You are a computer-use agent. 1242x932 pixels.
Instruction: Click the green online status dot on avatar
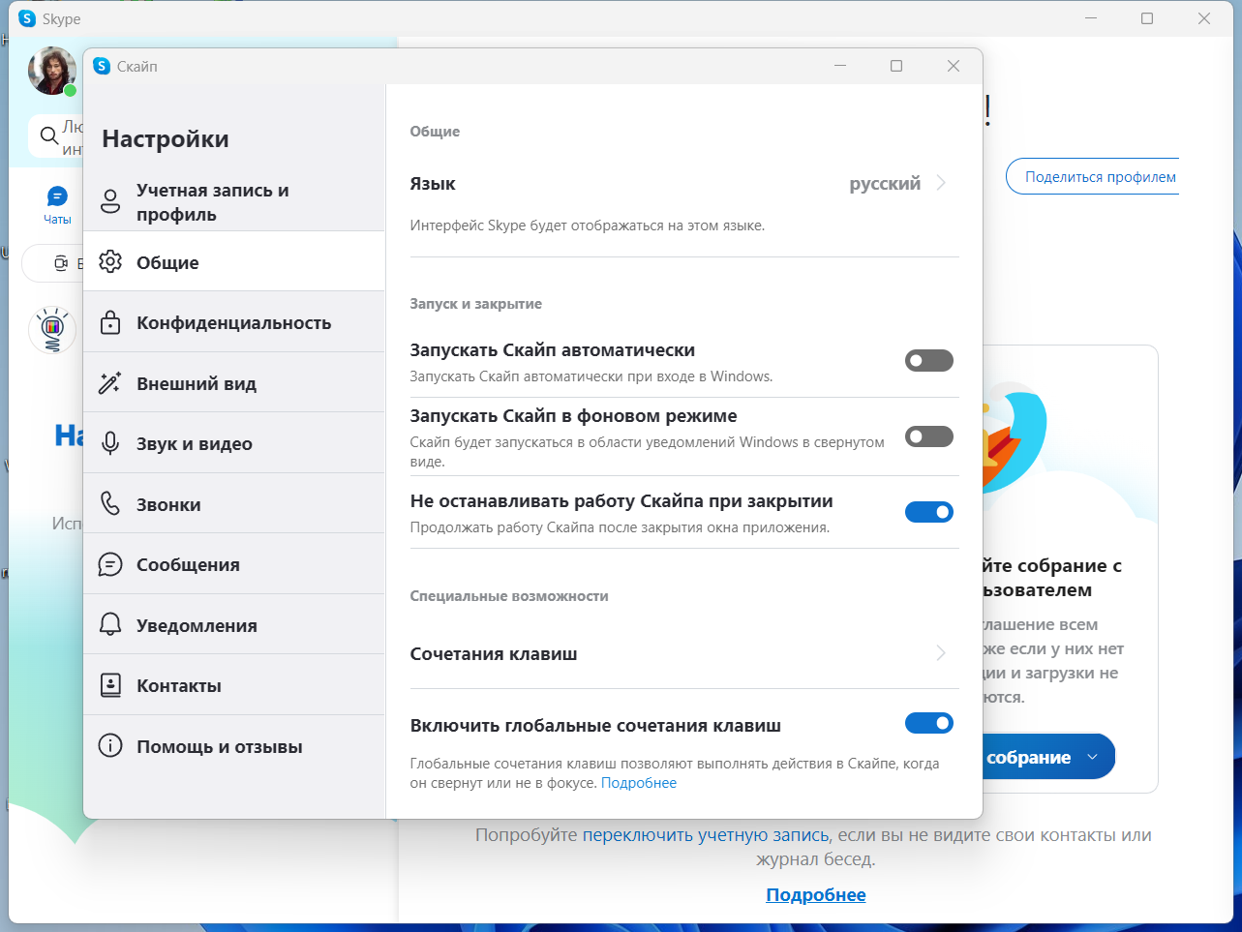[70, 90]
